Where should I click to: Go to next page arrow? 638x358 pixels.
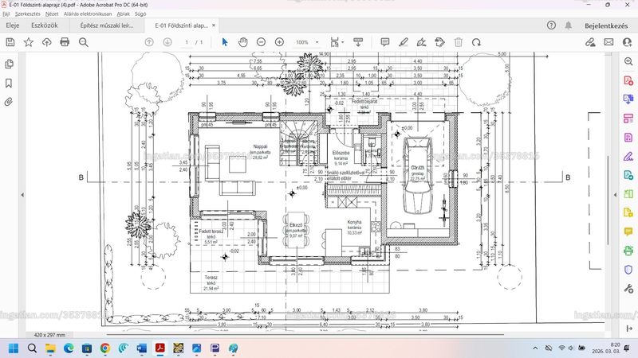pos(167,42)
